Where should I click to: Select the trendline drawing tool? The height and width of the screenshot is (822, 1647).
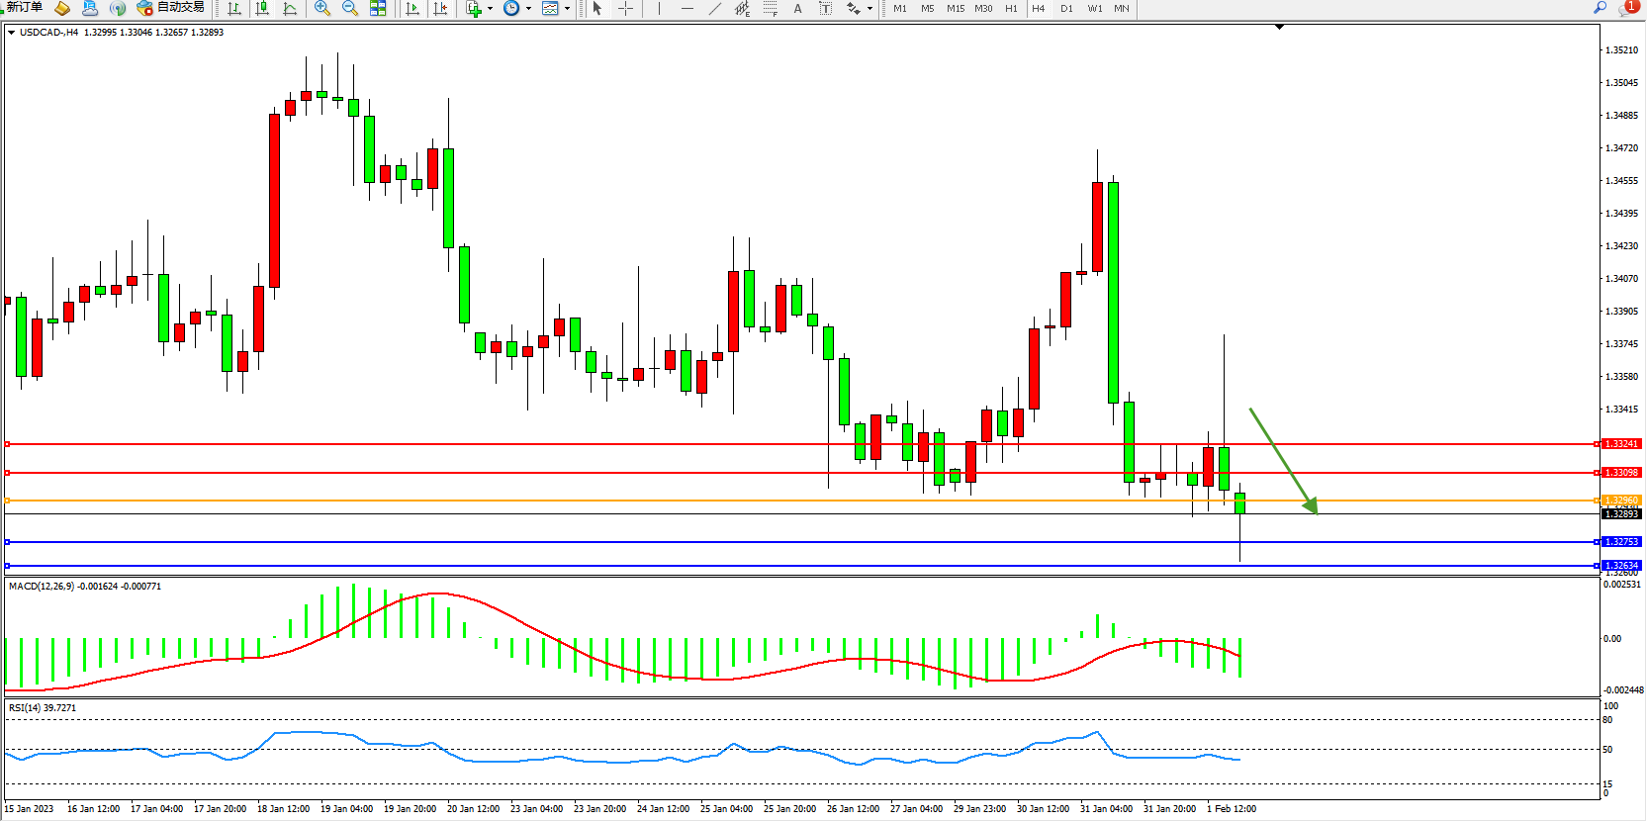click(x=714, y=9)
